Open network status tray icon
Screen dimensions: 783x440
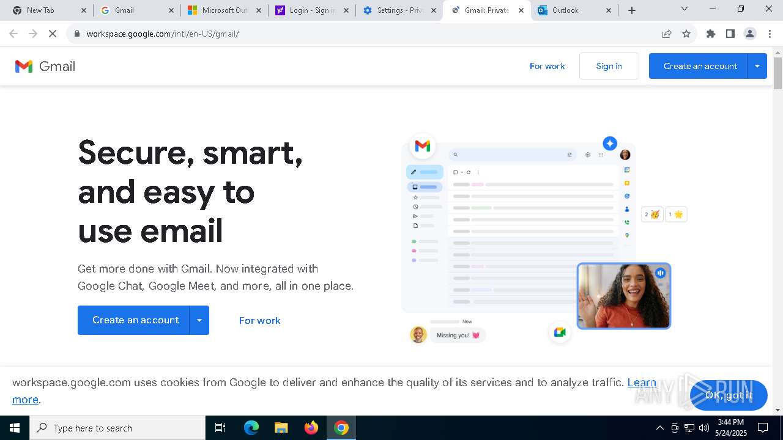[x=689, y=428]
